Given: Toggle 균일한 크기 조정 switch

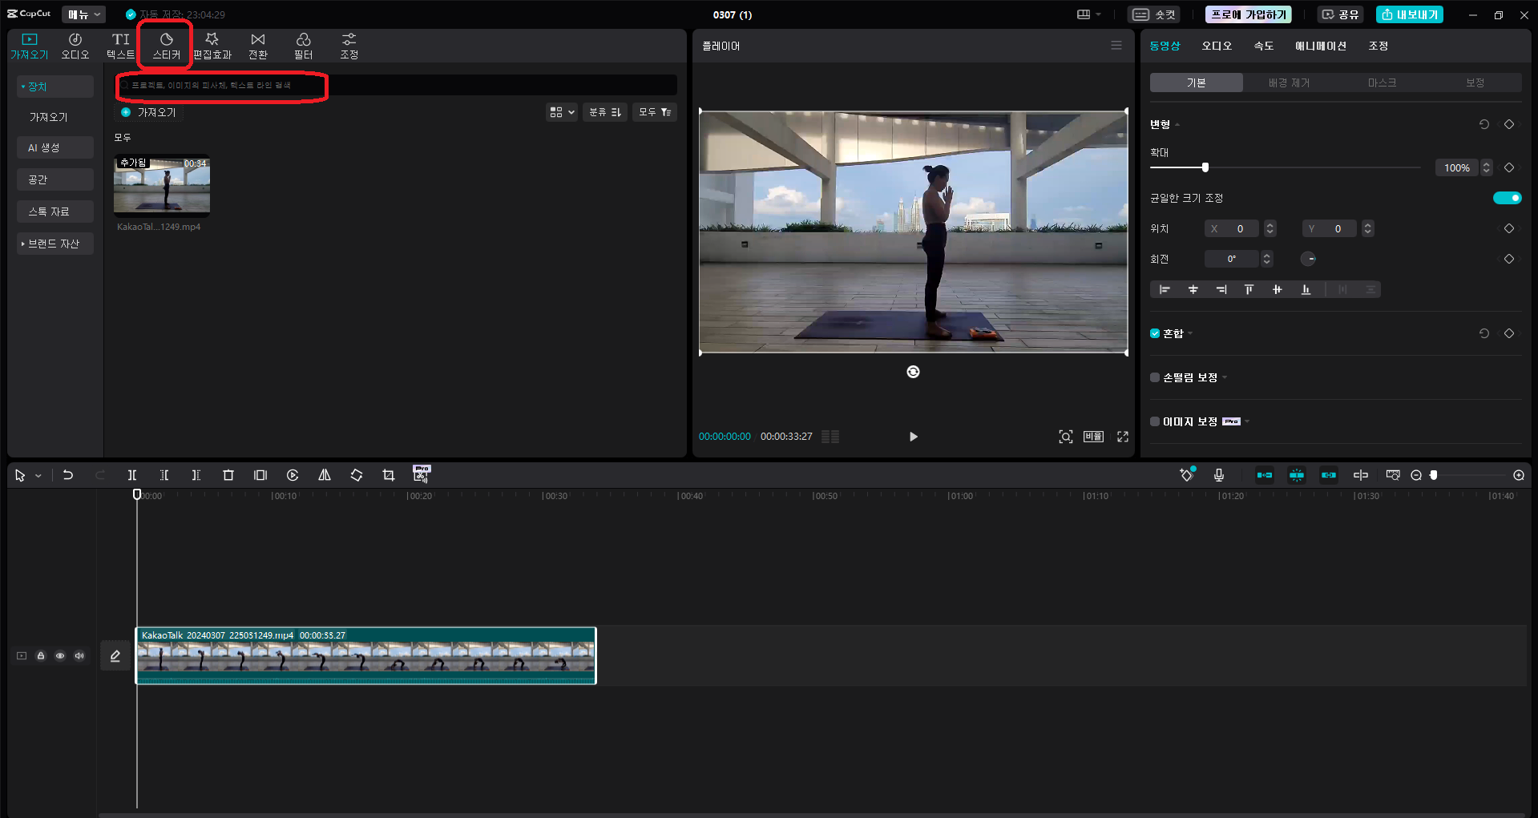Looking at the screenshot, I should tap(1507, 198).
